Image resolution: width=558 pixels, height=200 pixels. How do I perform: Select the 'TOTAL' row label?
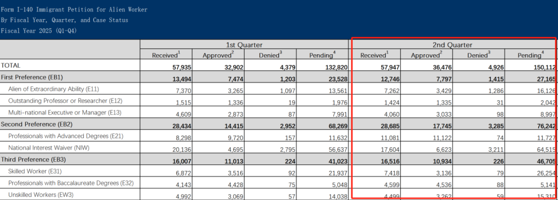point(11,66)
